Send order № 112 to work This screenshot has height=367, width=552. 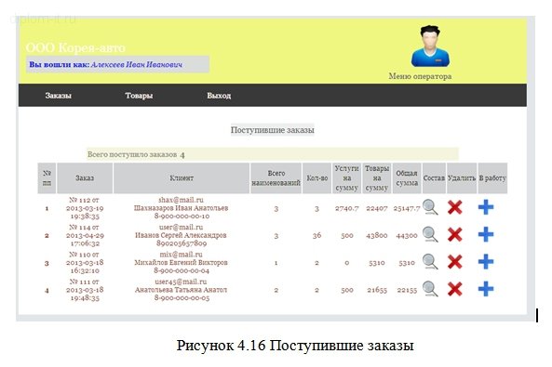click(x=486, y=207)
